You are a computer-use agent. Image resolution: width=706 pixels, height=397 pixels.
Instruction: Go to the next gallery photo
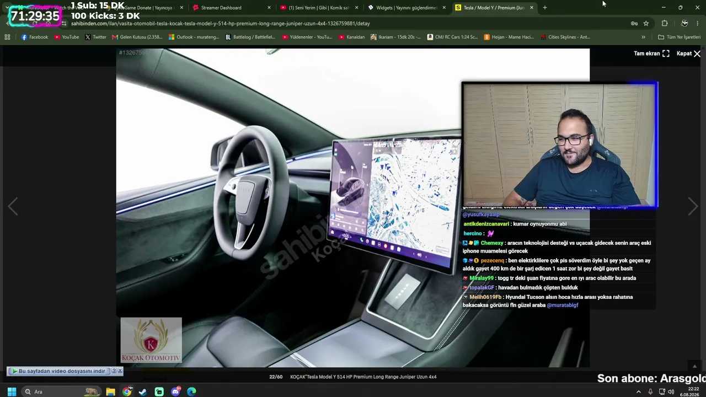pos(693,207)
